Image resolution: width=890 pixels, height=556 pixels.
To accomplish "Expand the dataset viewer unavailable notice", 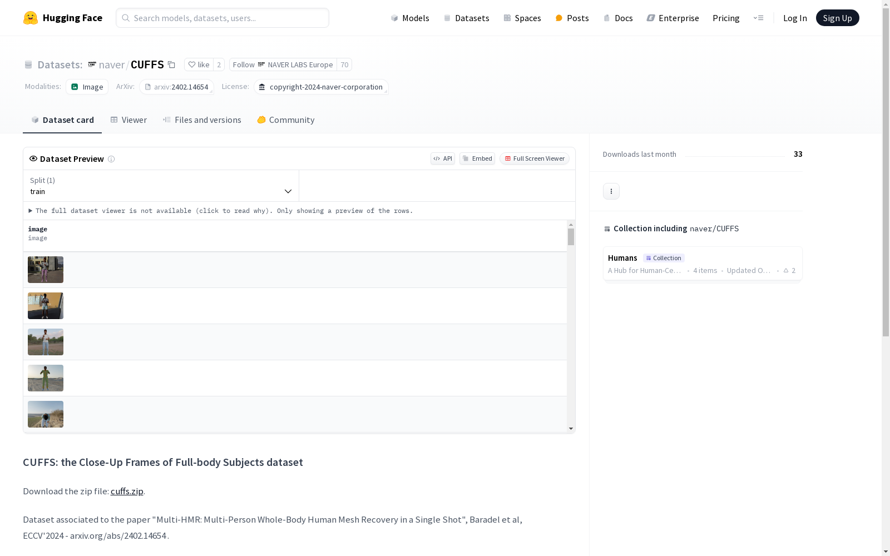I will pyautogui.click(x=221, y=211).
